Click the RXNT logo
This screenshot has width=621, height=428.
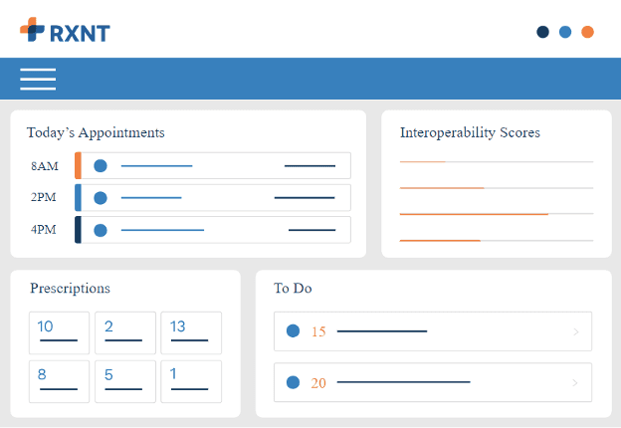pos(65,31)
